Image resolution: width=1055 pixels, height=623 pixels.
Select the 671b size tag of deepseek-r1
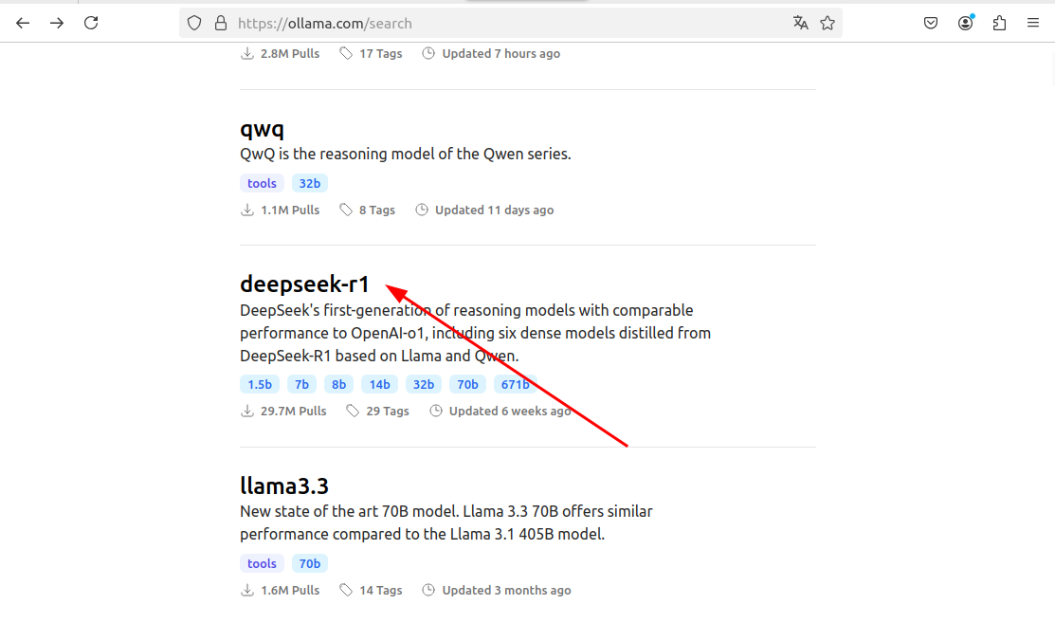pos(516,384)
